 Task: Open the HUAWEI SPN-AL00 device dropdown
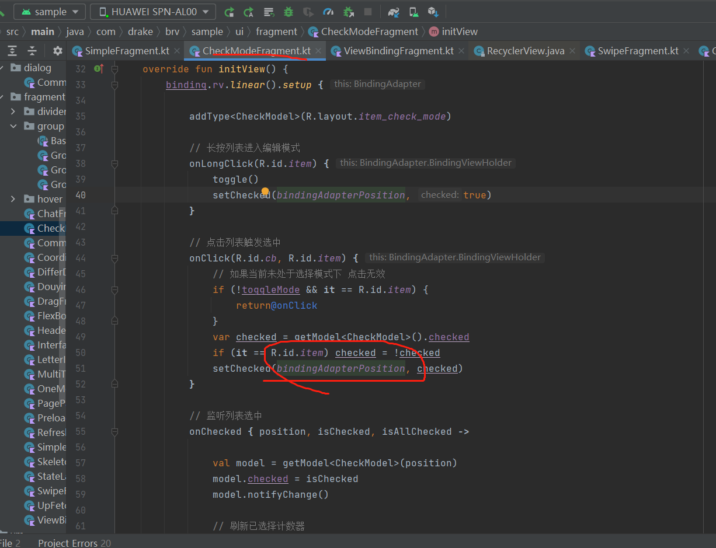click(x=153, y=12)
